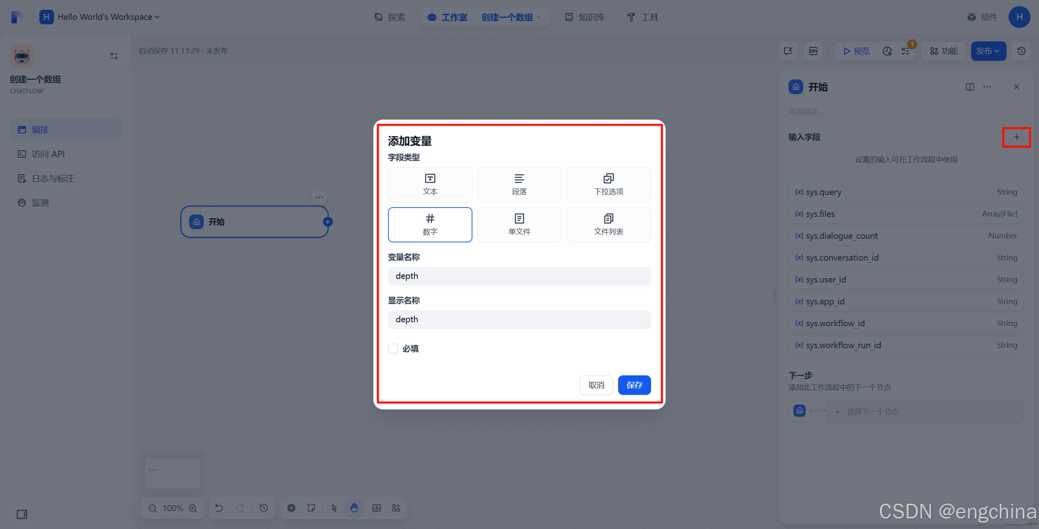Click the 取消 cancel button
The width and height of the screenshot is (1039, 529).
click(x=596, y=385)
